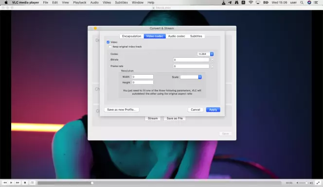Open the Scale dropdown
The image size is (323, 187).
(x=191, y=77)
